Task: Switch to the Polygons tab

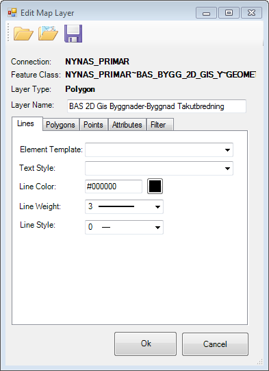Action: coord(60,125)
